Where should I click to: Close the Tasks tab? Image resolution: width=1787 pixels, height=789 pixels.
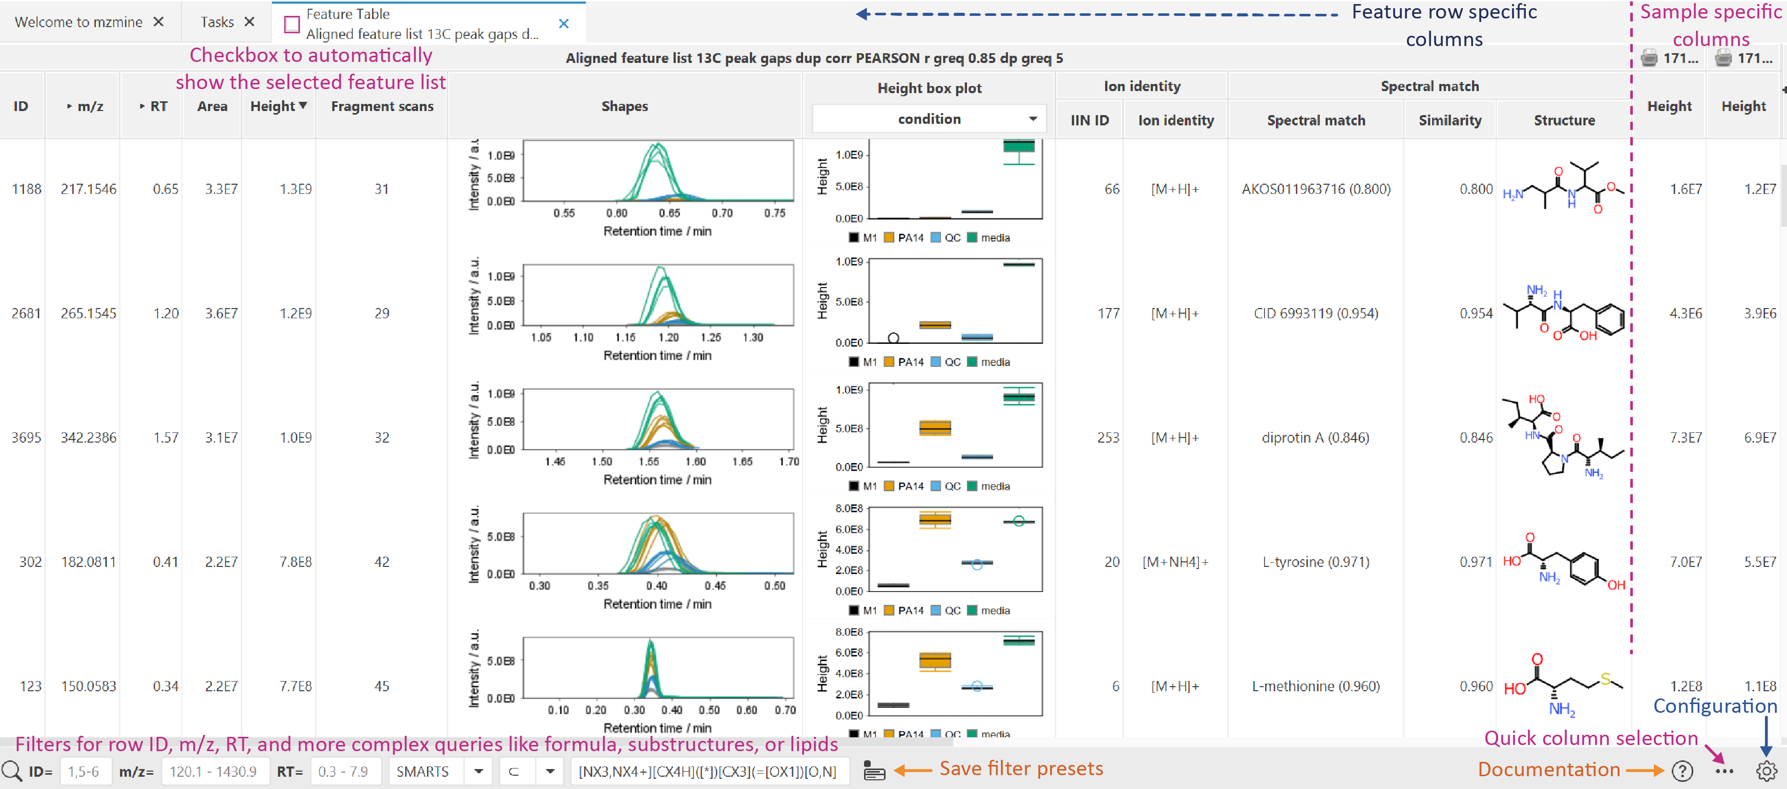(249, 21)
